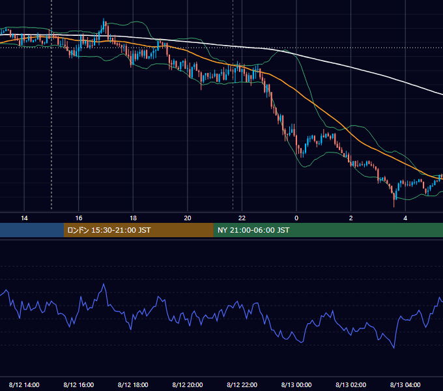Click the 14 hour label on the price chart axis
The height and width of the screenshot is (391, 443).
[24, 218]
